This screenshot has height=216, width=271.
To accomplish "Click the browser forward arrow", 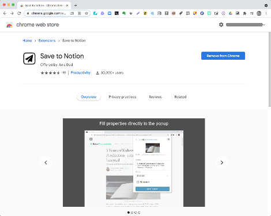I will click(x=12, y=13).
